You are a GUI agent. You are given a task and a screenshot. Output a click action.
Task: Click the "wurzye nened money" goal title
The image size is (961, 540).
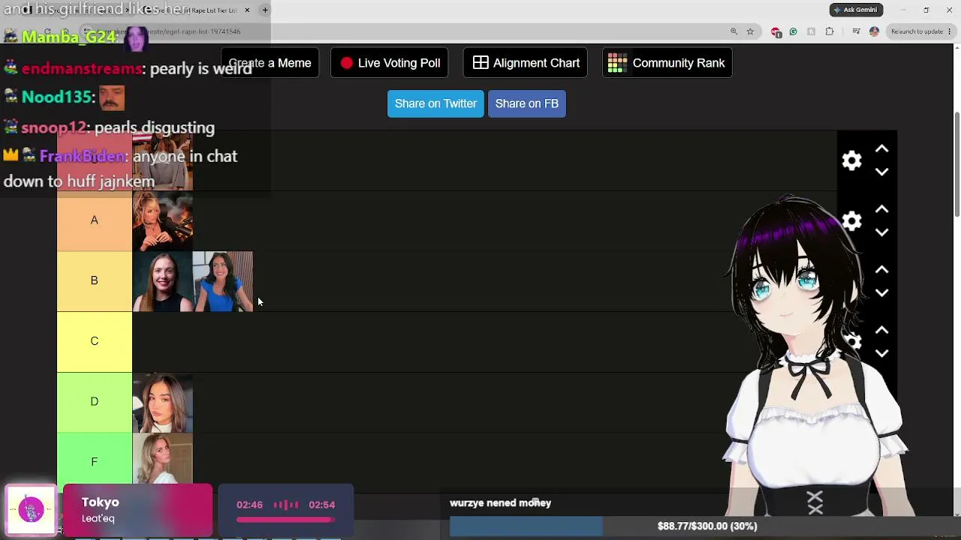click(x=501, y=503)
